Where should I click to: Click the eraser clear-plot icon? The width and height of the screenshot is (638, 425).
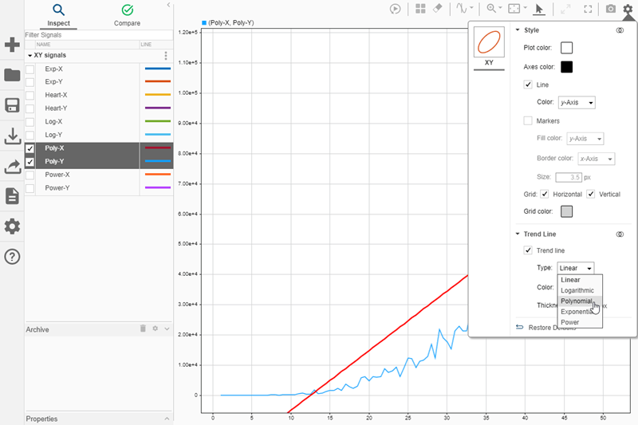tap(437, 9)
